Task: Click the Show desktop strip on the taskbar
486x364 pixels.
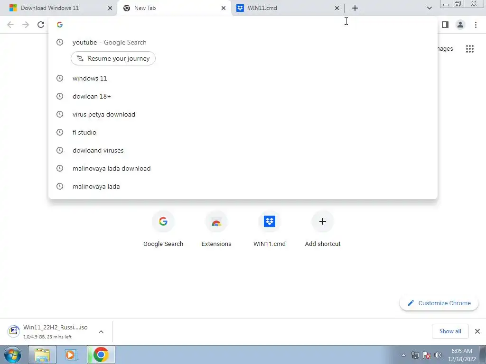Action: 483,355
